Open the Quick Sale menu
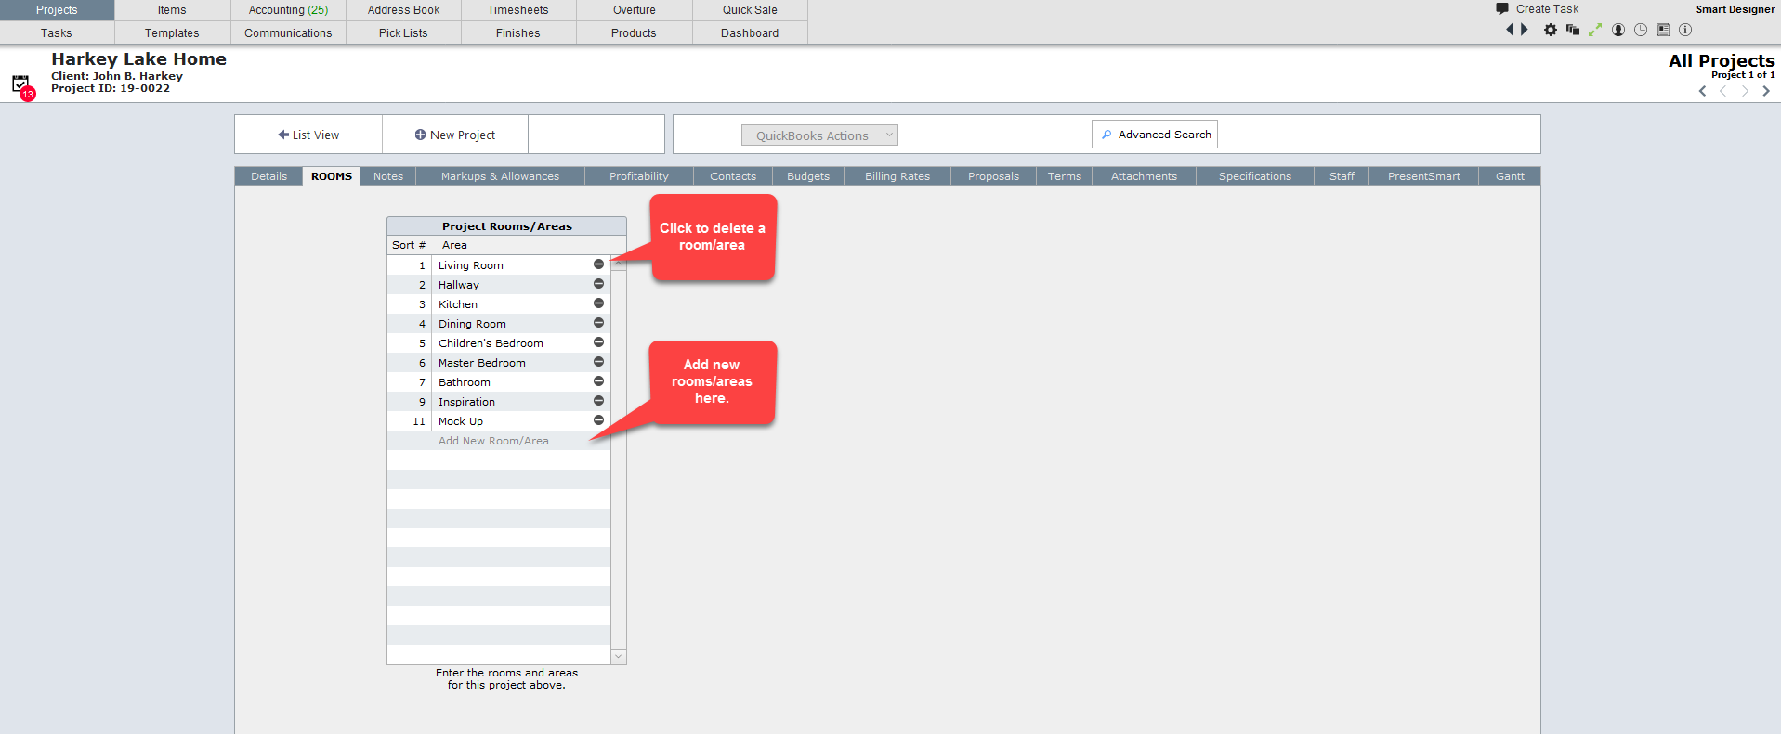1781x734 pixels. pos(750,10)
